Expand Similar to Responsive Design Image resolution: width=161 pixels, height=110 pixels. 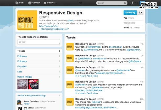tap(59, 96)
